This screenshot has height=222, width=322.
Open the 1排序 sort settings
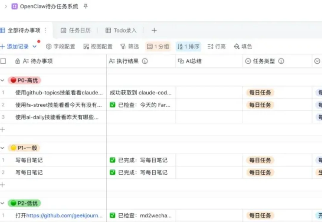click(188, 46)
